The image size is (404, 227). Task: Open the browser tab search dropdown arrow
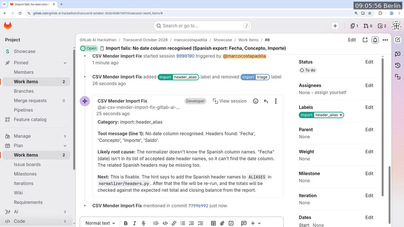click(4, 4)
